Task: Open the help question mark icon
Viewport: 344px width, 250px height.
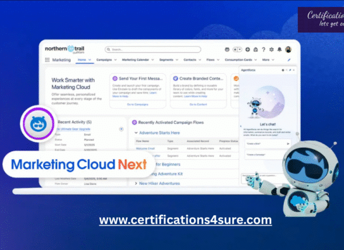Action: (x=264, y=49)
